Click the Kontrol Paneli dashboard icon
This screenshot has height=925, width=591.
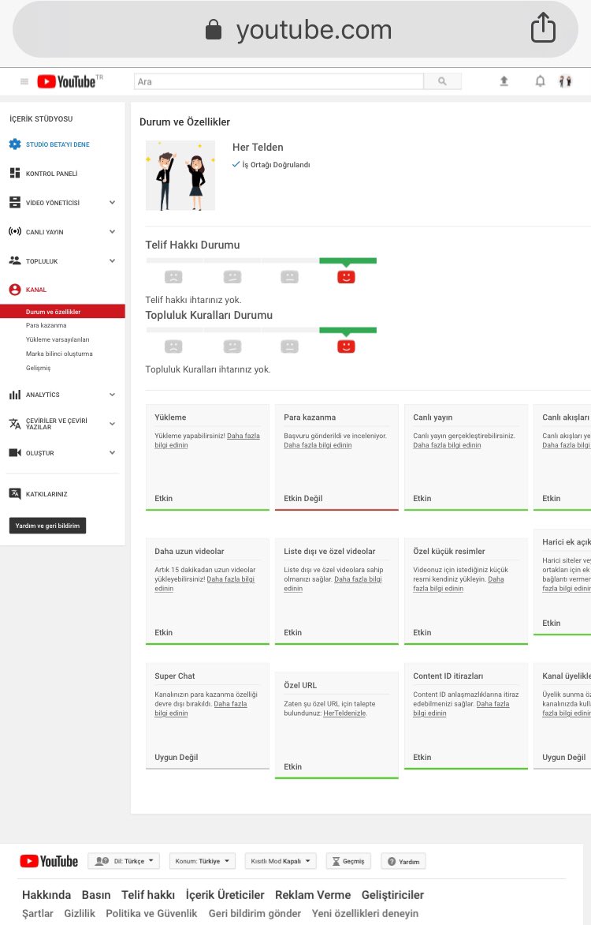click(15, 173)
